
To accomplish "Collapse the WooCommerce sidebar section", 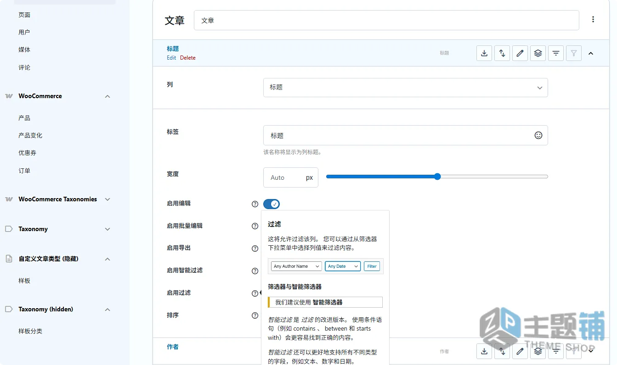I will point(108,96).
